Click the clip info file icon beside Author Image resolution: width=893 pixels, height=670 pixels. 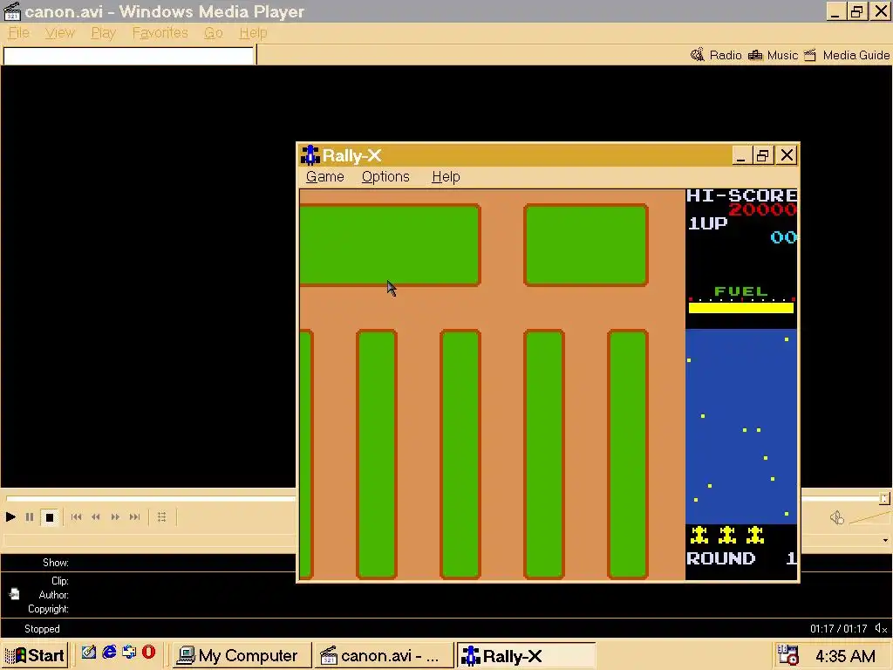click(14, 594)
